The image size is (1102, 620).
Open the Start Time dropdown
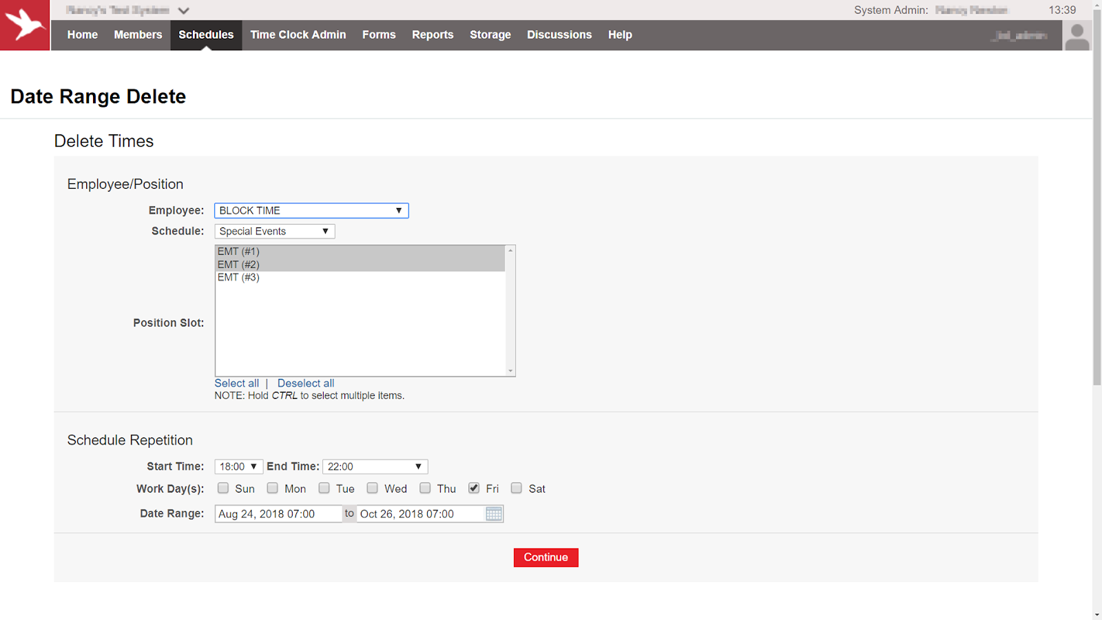pos(239,467)
